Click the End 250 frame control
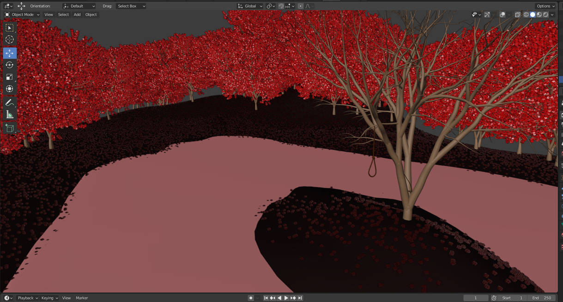The image size is (563, 302). 543,297
